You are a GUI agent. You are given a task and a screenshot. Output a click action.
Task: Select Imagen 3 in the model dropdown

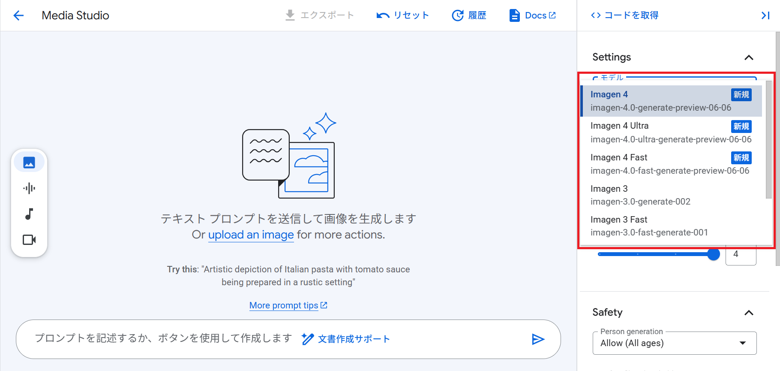[671, 195]
